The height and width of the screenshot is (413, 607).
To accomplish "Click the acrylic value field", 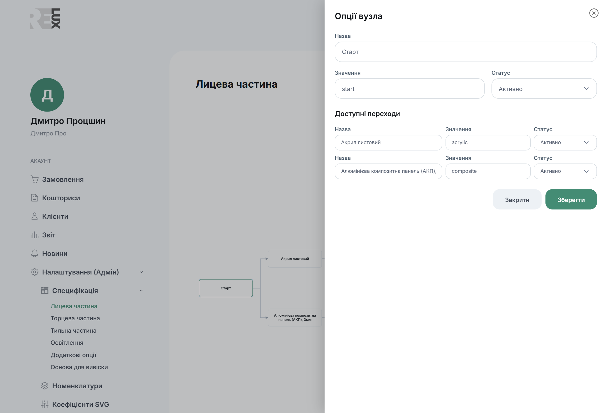I will [488, 142].
